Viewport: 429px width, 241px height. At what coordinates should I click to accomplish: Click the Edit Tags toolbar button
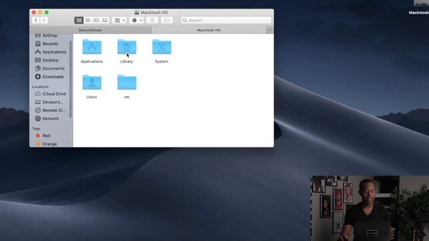coord(167,20)
